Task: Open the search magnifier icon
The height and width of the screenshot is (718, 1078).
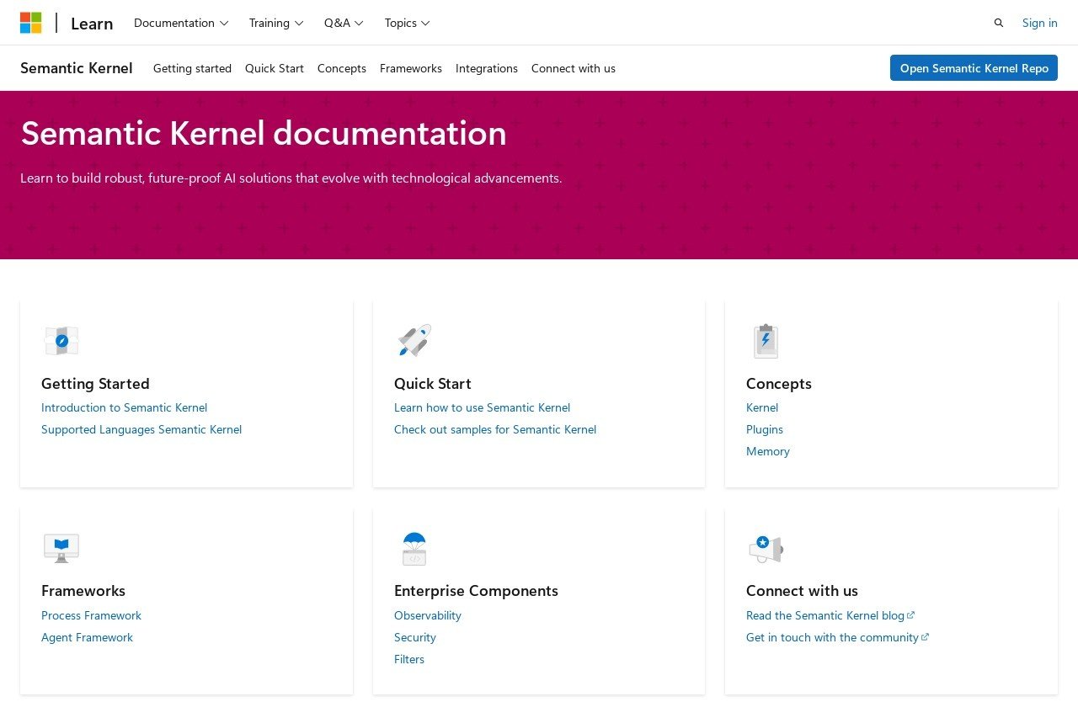Action: pyautogui.click(x=999, y=23)
